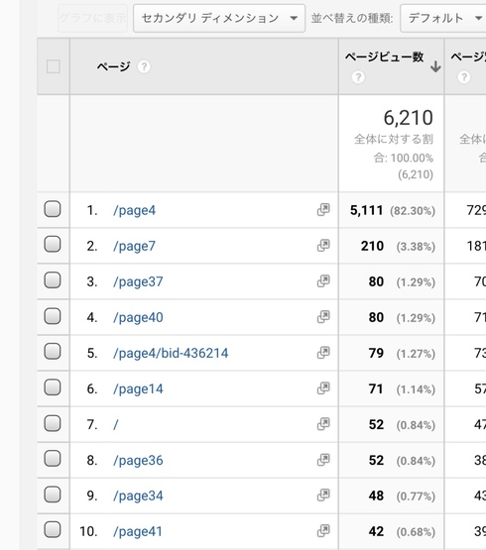Click the disabled グラフに表示 button
Screen dimensions: 486x550
pos(92,18)
